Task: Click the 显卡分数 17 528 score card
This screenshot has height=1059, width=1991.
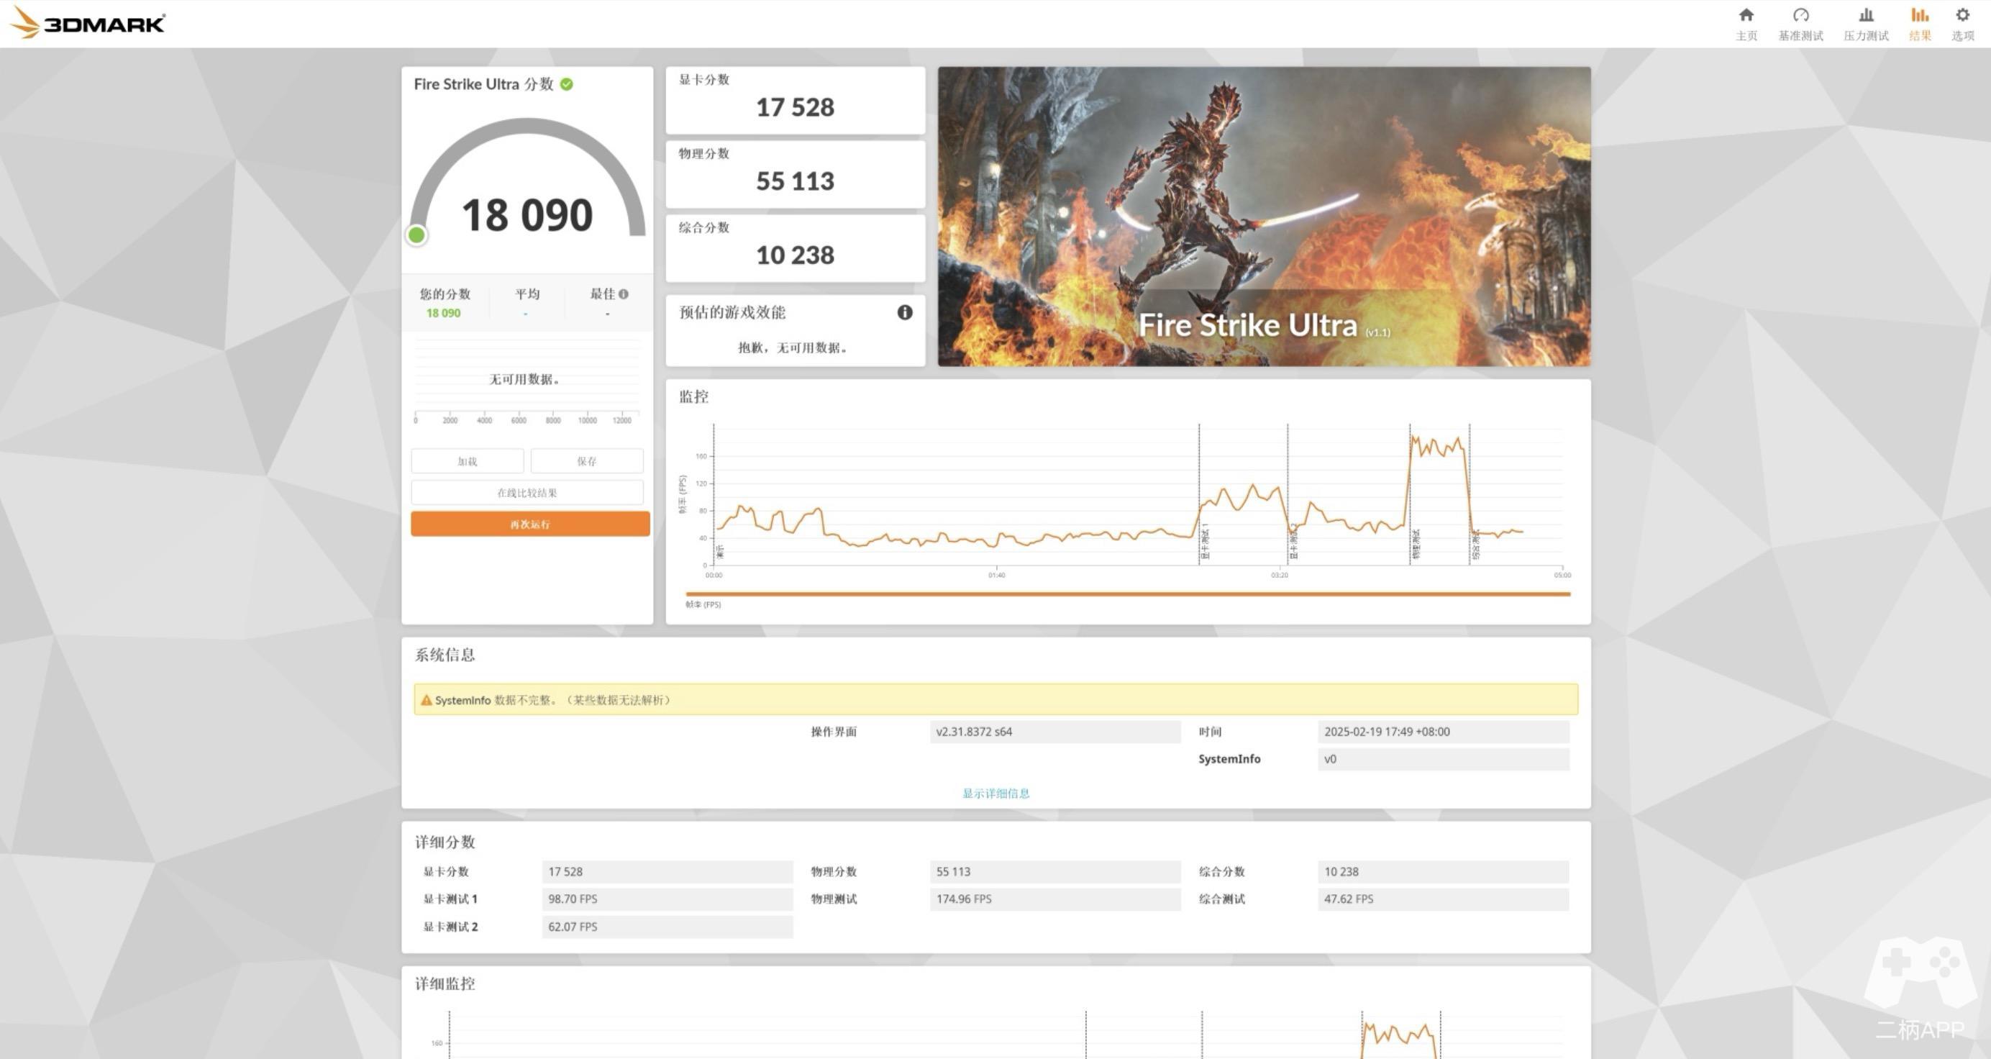Action: pos(795,101)
